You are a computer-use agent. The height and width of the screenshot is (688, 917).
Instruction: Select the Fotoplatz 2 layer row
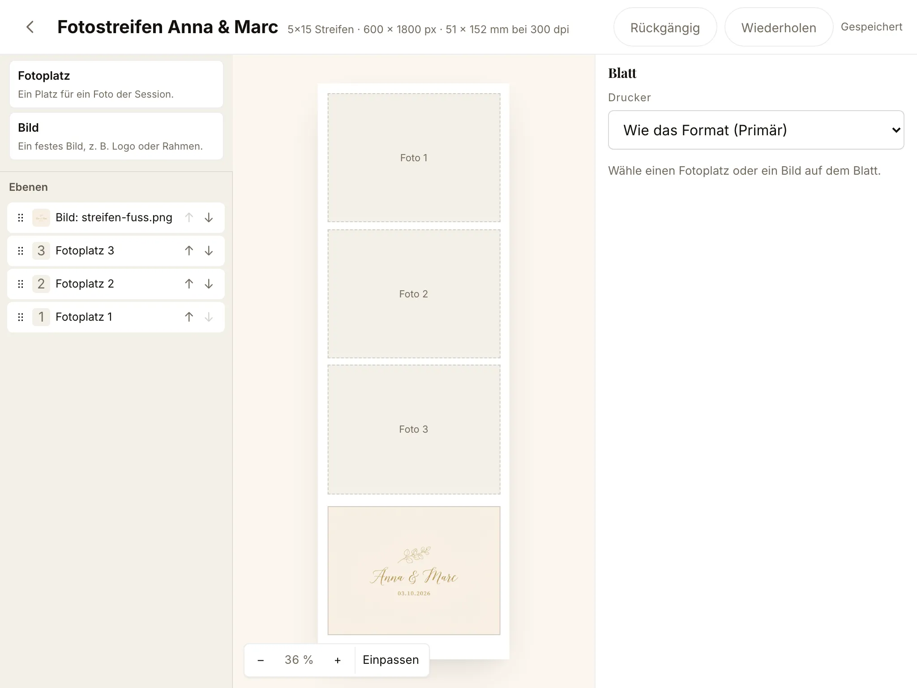[116, 284]
